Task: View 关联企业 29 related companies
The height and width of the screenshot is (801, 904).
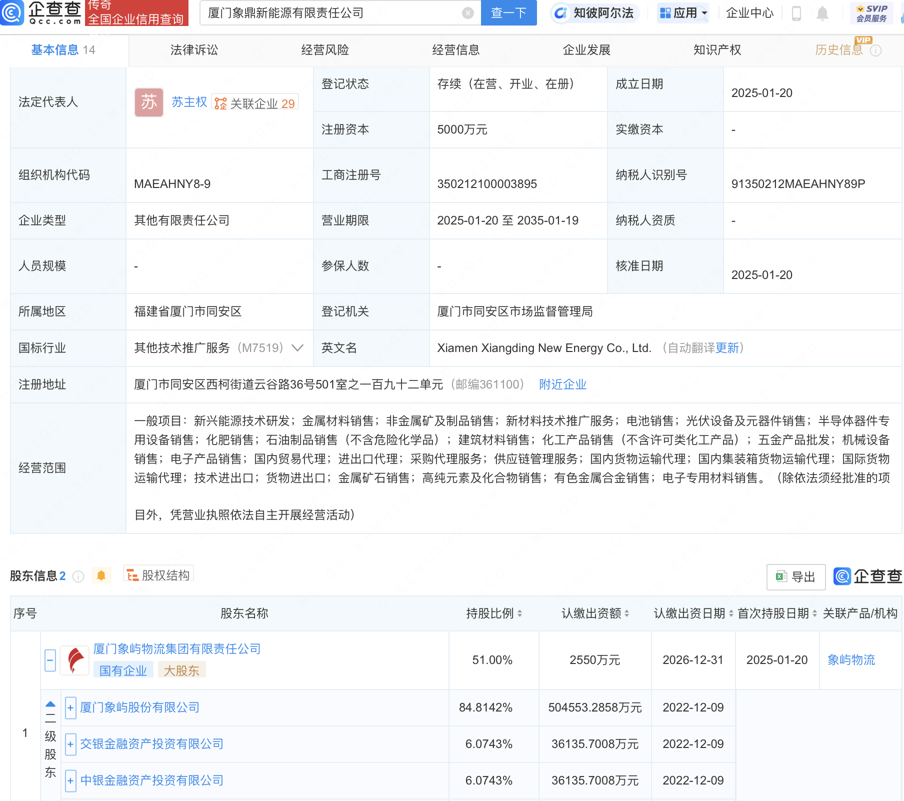Action: point(255,103)
